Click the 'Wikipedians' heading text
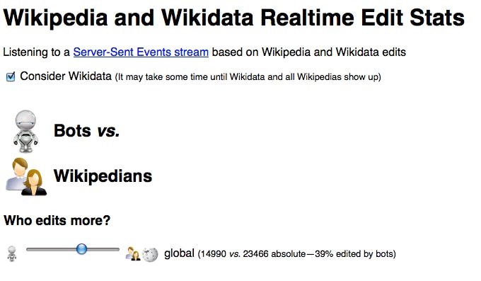This screenshot has height=281, width=481. (x=103, y=176)
